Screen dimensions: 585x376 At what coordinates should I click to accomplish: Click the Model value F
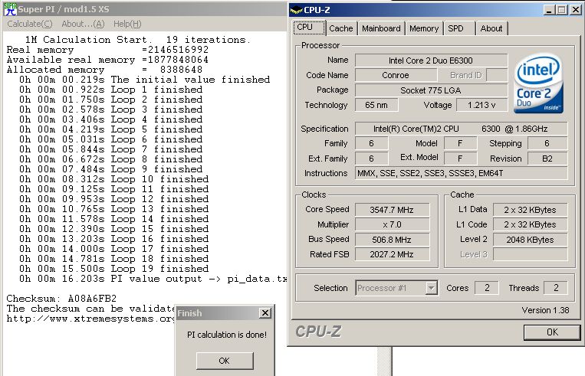[460, 143]
